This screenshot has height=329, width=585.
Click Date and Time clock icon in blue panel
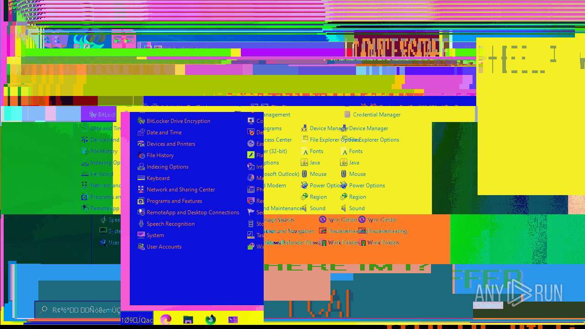click(141, 133)
